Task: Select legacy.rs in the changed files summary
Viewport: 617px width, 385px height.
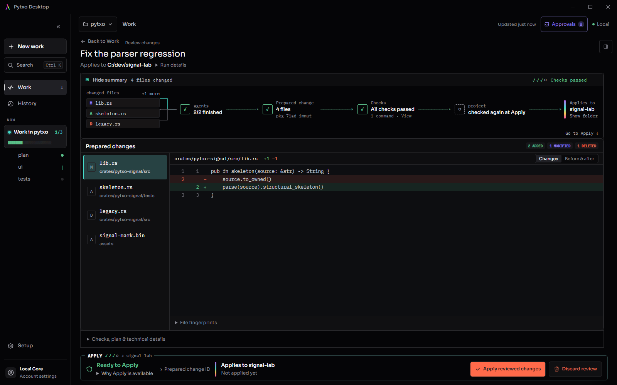Action: click(x=123, y=124)
